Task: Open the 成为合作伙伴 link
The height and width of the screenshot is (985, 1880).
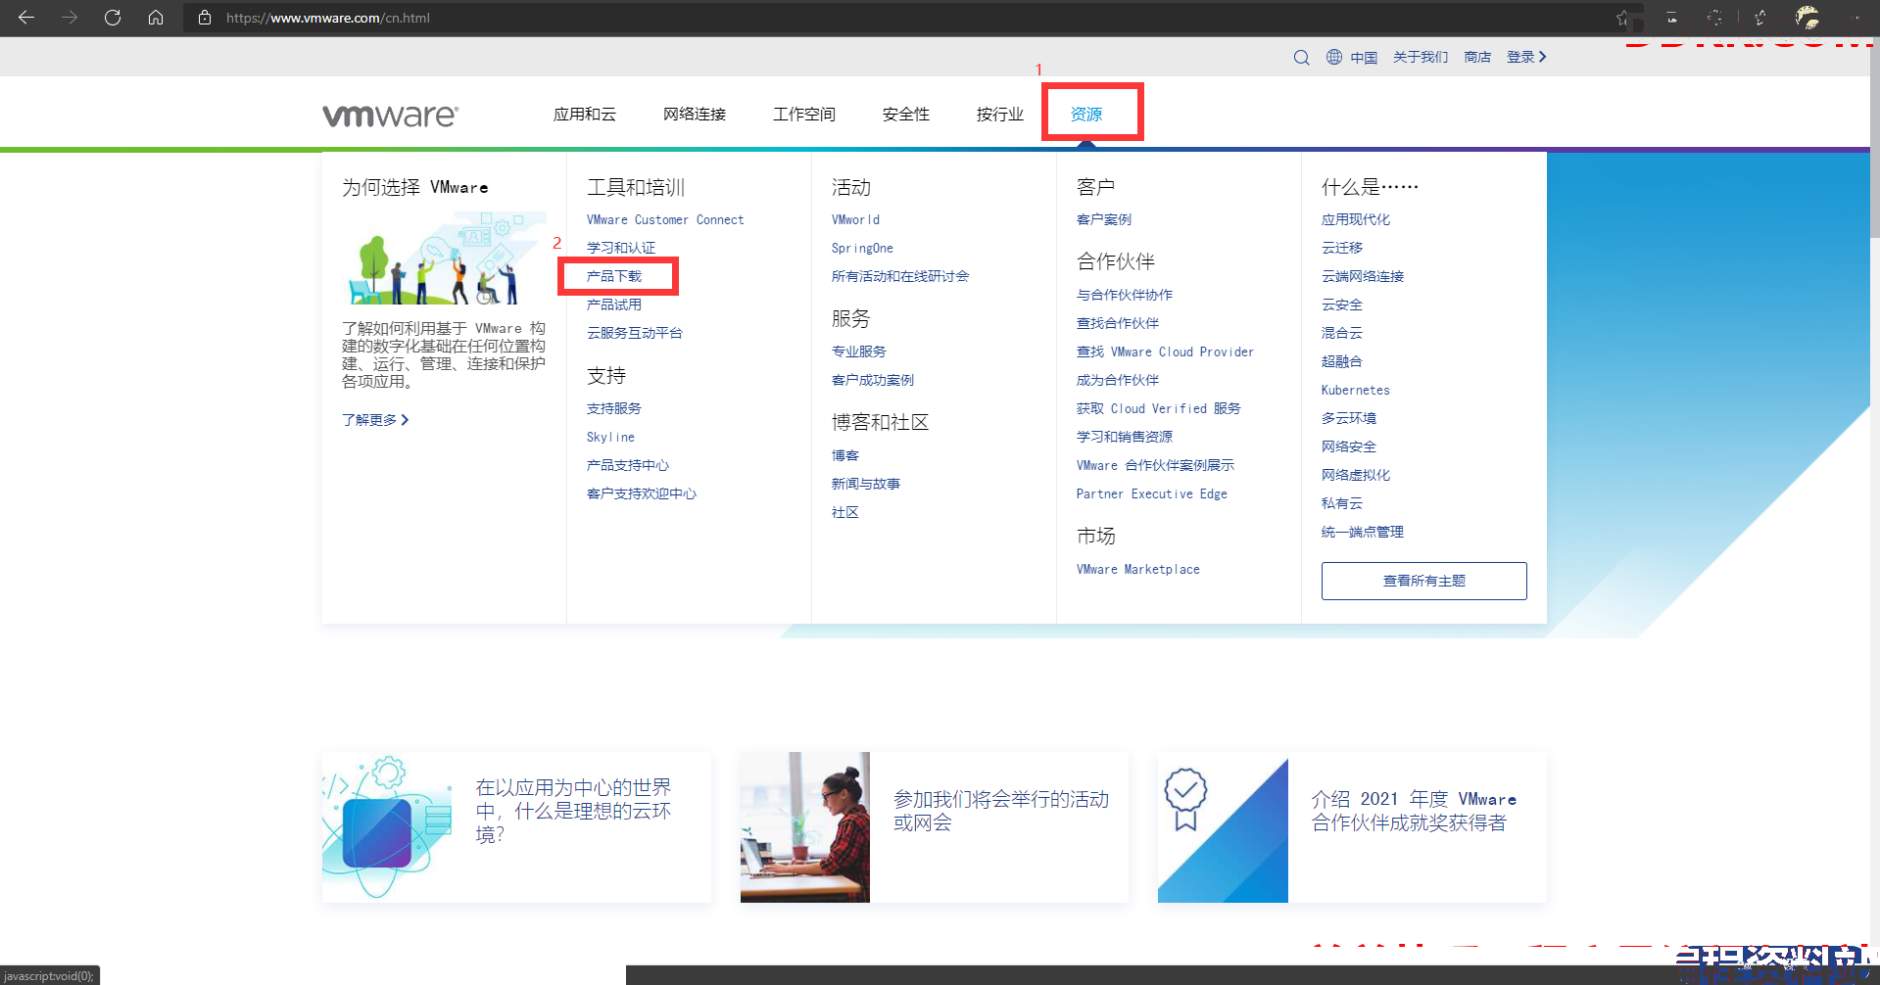Action: [x=1118, y=381]
